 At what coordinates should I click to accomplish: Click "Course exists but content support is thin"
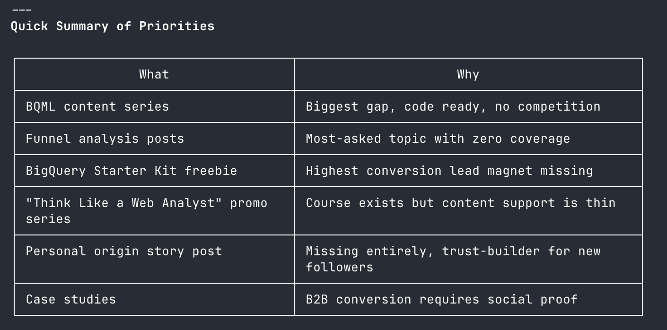(x=460, y=203)
